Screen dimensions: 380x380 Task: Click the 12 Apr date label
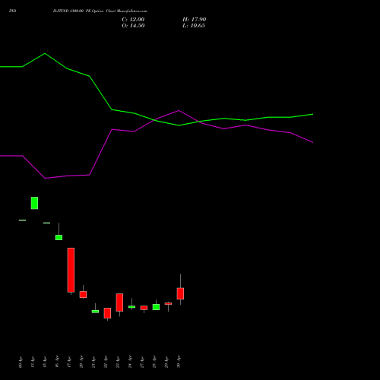click(x=33, y=362)
